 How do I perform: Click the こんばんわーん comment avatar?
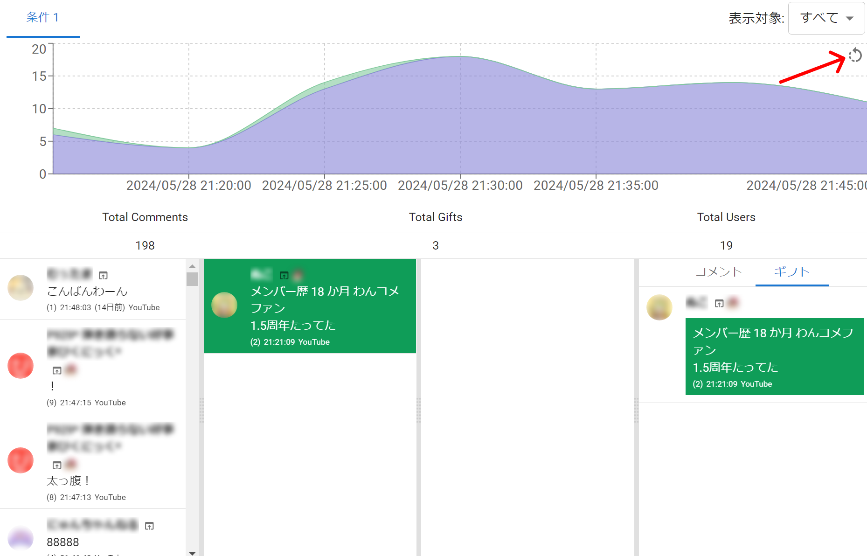pos(21,287)
